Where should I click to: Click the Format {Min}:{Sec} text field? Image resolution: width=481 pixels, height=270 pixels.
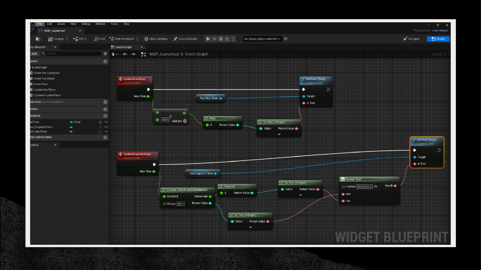pyautogui.click(x=364, y=187)
